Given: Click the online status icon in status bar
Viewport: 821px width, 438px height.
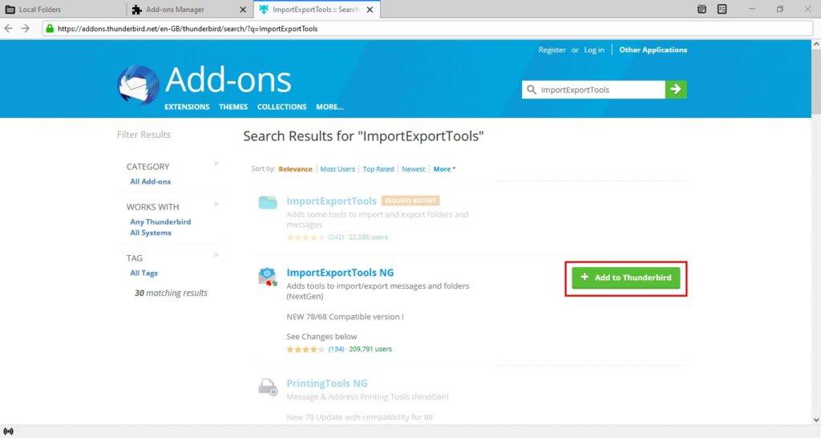Looking at the screenshot, I should (x=8, y=432).
